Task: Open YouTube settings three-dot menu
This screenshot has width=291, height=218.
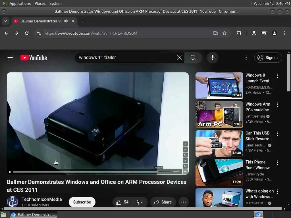Action: (x=246, y=58)
